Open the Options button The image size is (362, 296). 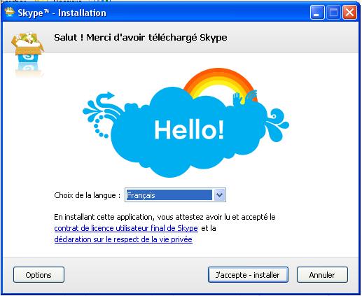pyautogui.click(x=39, y=275)
